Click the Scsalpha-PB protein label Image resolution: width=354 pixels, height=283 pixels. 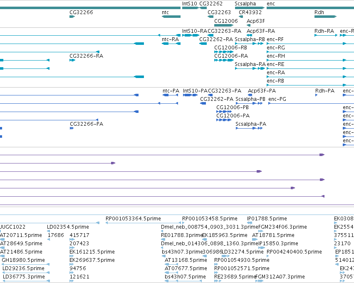pyautogui.click(x=250, y=99)
